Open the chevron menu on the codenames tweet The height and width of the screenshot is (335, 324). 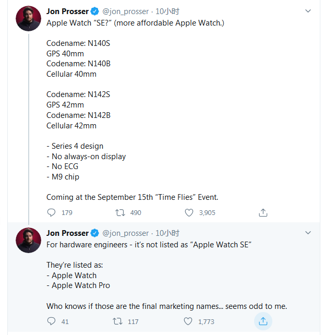point(308,10)
